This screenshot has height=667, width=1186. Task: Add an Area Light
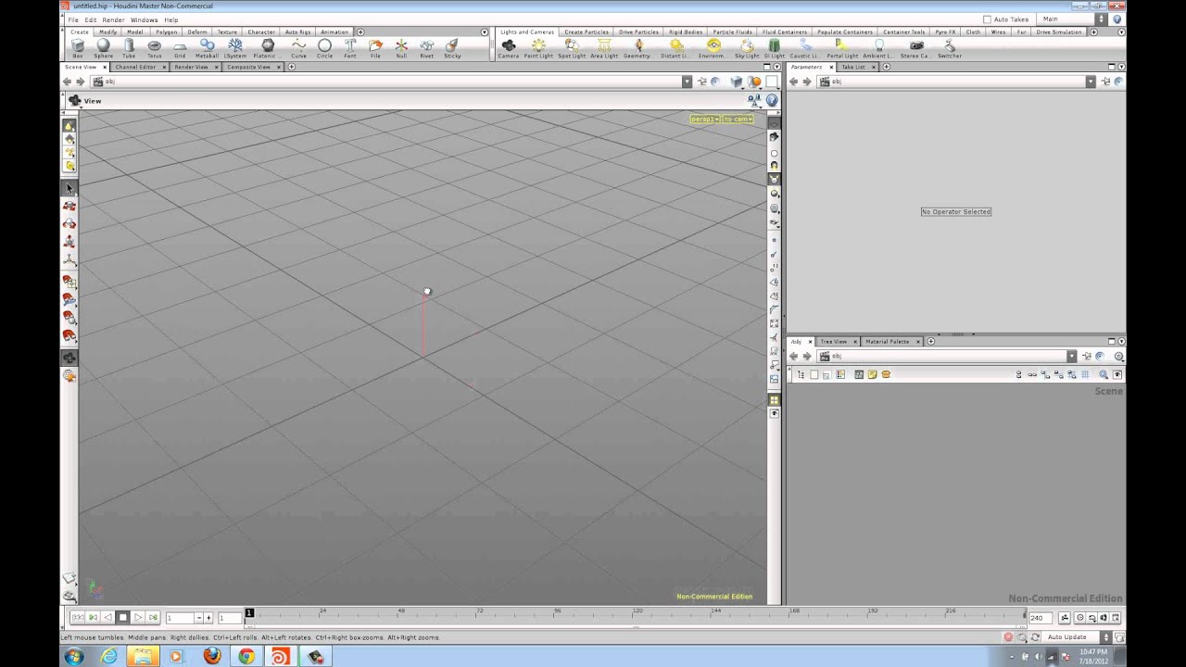pos(604,48)
